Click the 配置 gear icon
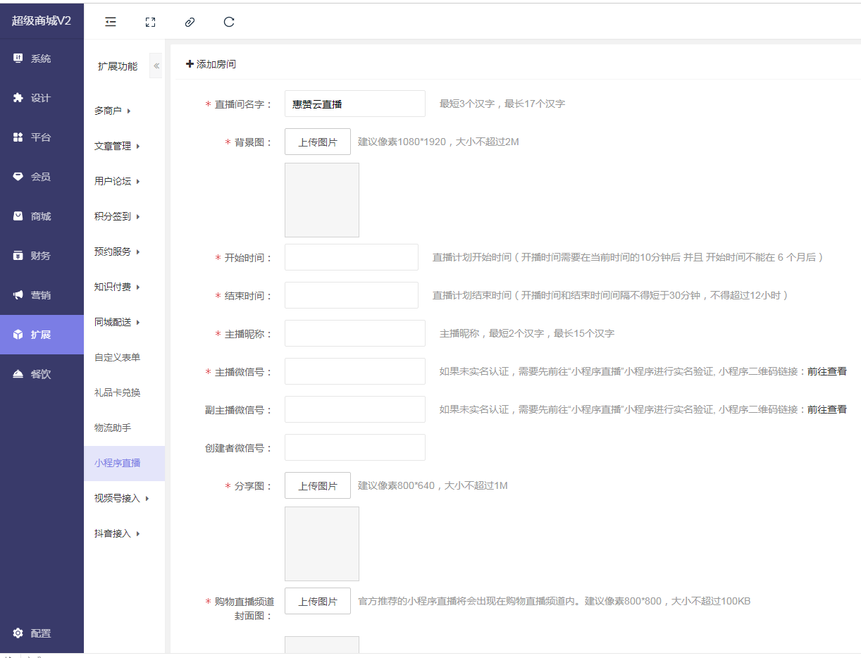 point(18,633)
